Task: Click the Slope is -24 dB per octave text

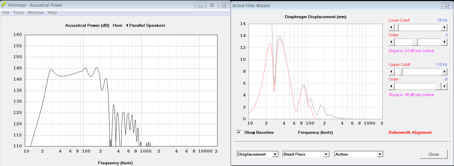Action: [411, 51]
